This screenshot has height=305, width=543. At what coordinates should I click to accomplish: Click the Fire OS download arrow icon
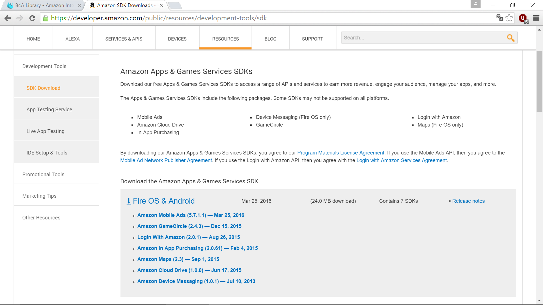[x=128, y=201]
